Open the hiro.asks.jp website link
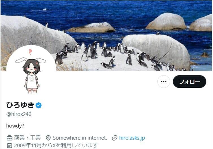The image size is (213, 149). pyautogui.click(x=132, y=138)
